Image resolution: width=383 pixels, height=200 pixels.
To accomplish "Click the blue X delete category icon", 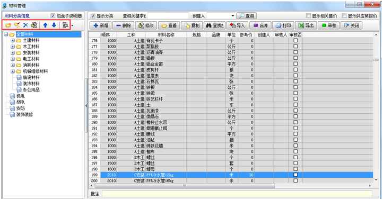I will tap(25, 25).
